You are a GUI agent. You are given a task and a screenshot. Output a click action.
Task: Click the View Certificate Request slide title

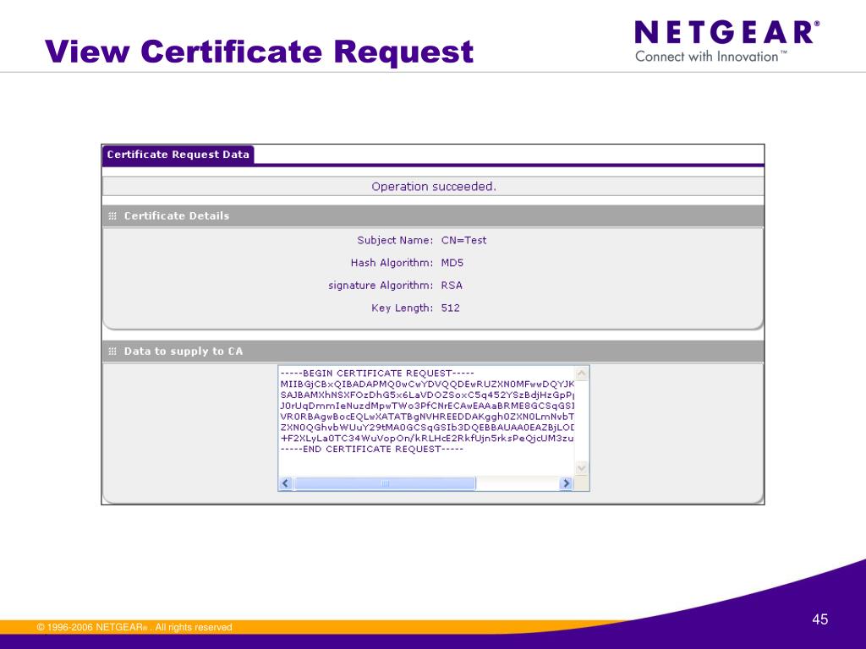(259, 52)
